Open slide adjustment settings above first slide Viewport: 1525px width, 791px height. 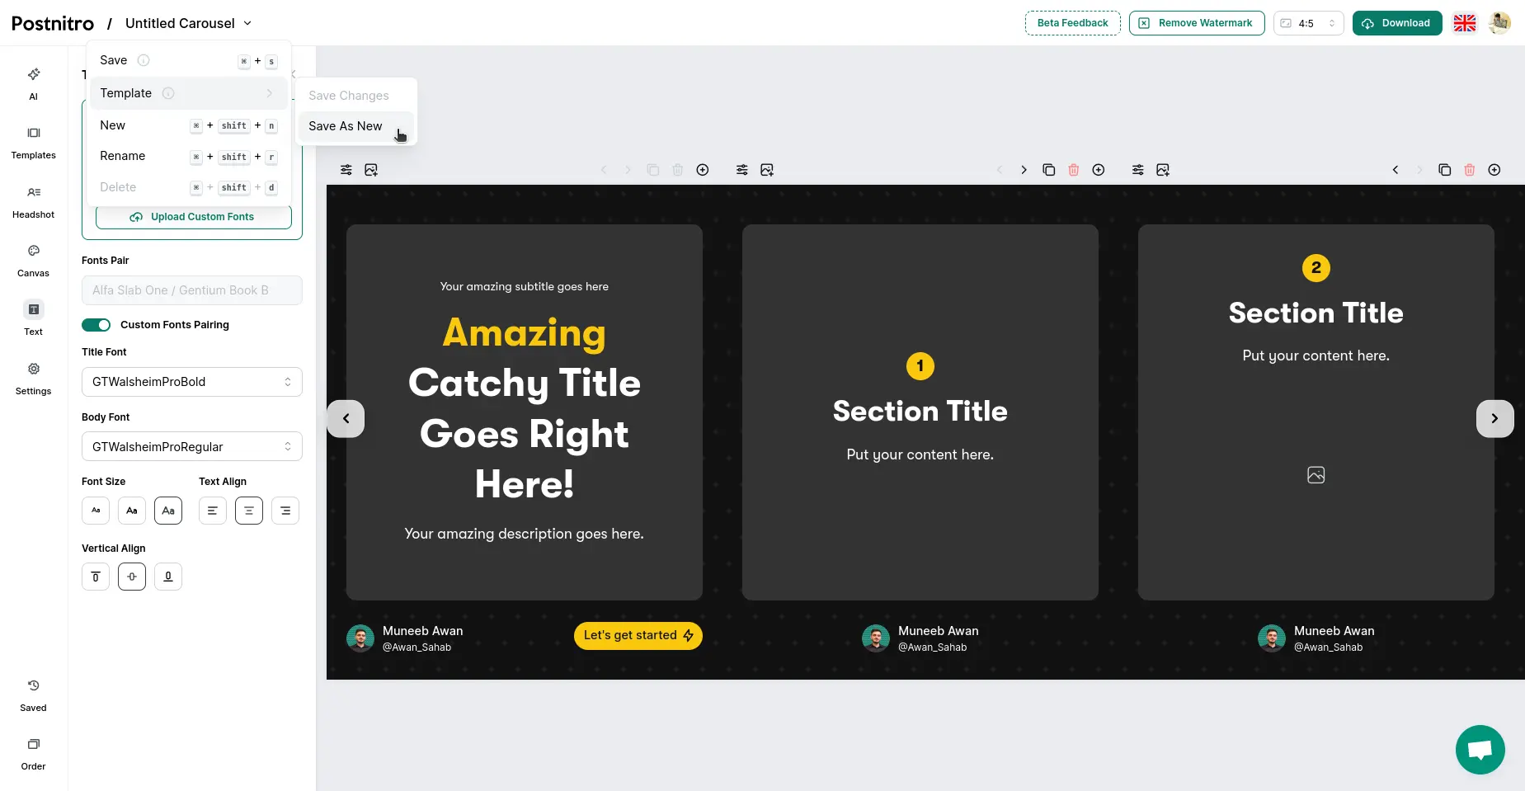346,169
